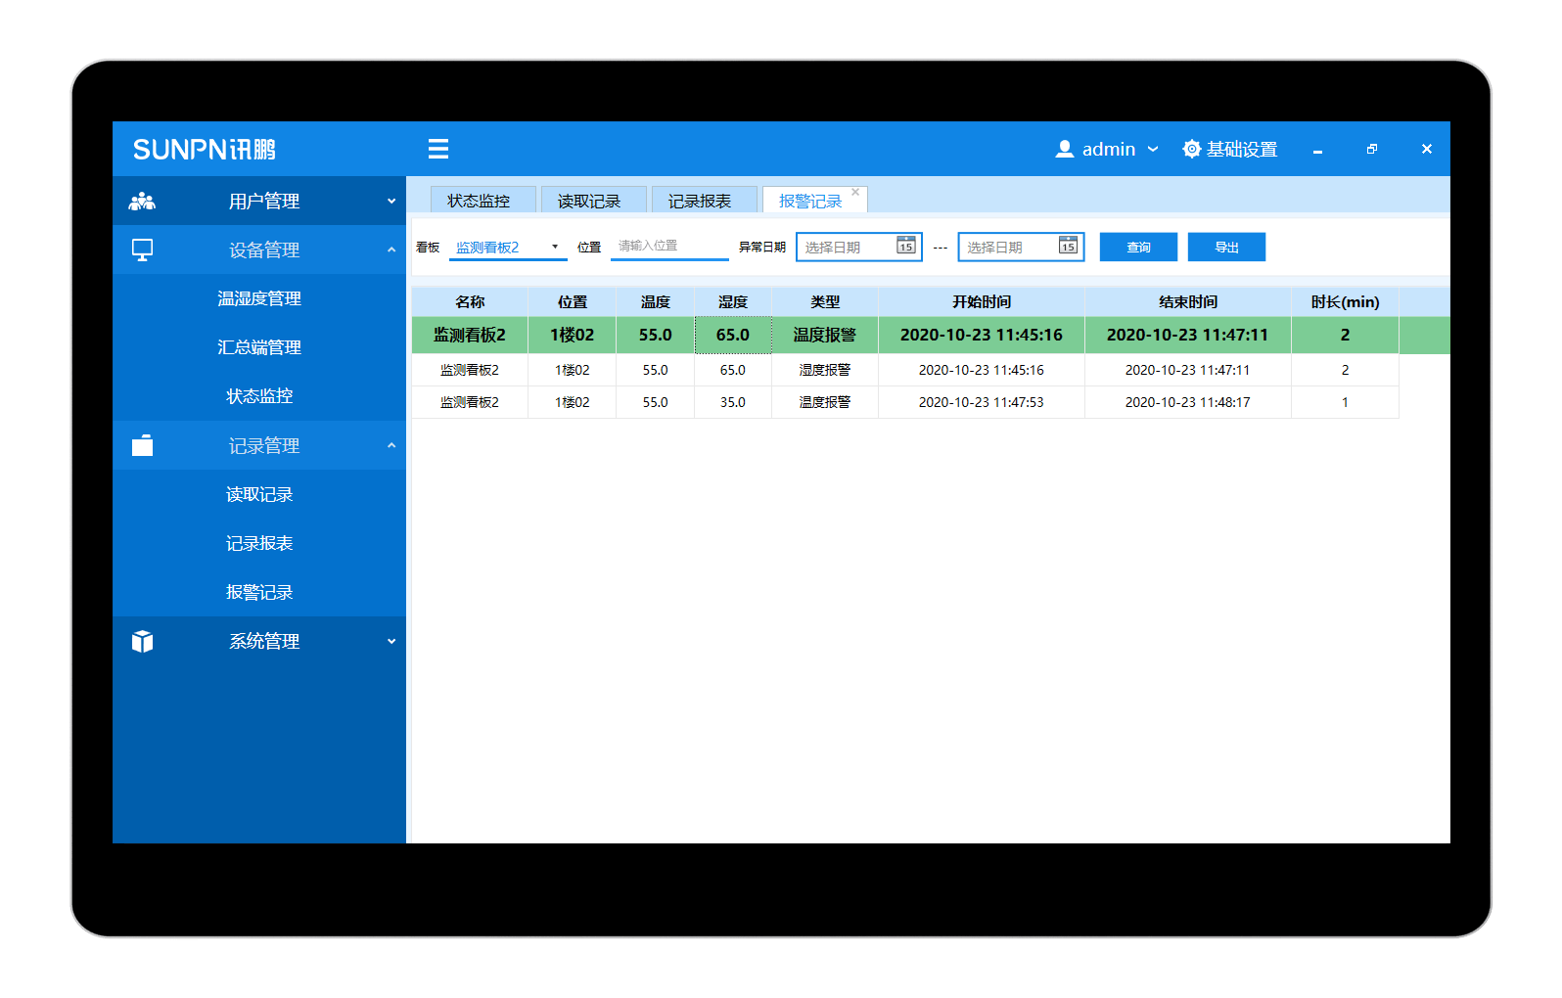Click the 导出 button
1562x998 pixels.
tap(1226, 247)
